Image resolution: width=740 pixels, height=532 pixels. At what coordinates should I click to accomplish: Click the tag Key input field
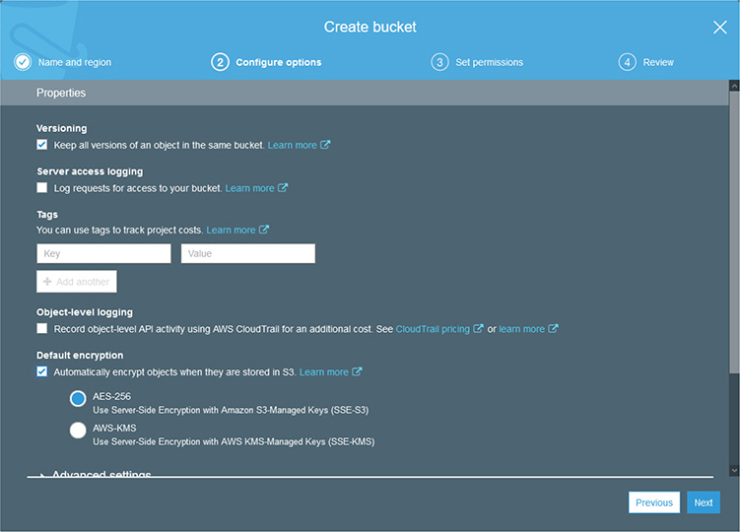coord(103,254)
